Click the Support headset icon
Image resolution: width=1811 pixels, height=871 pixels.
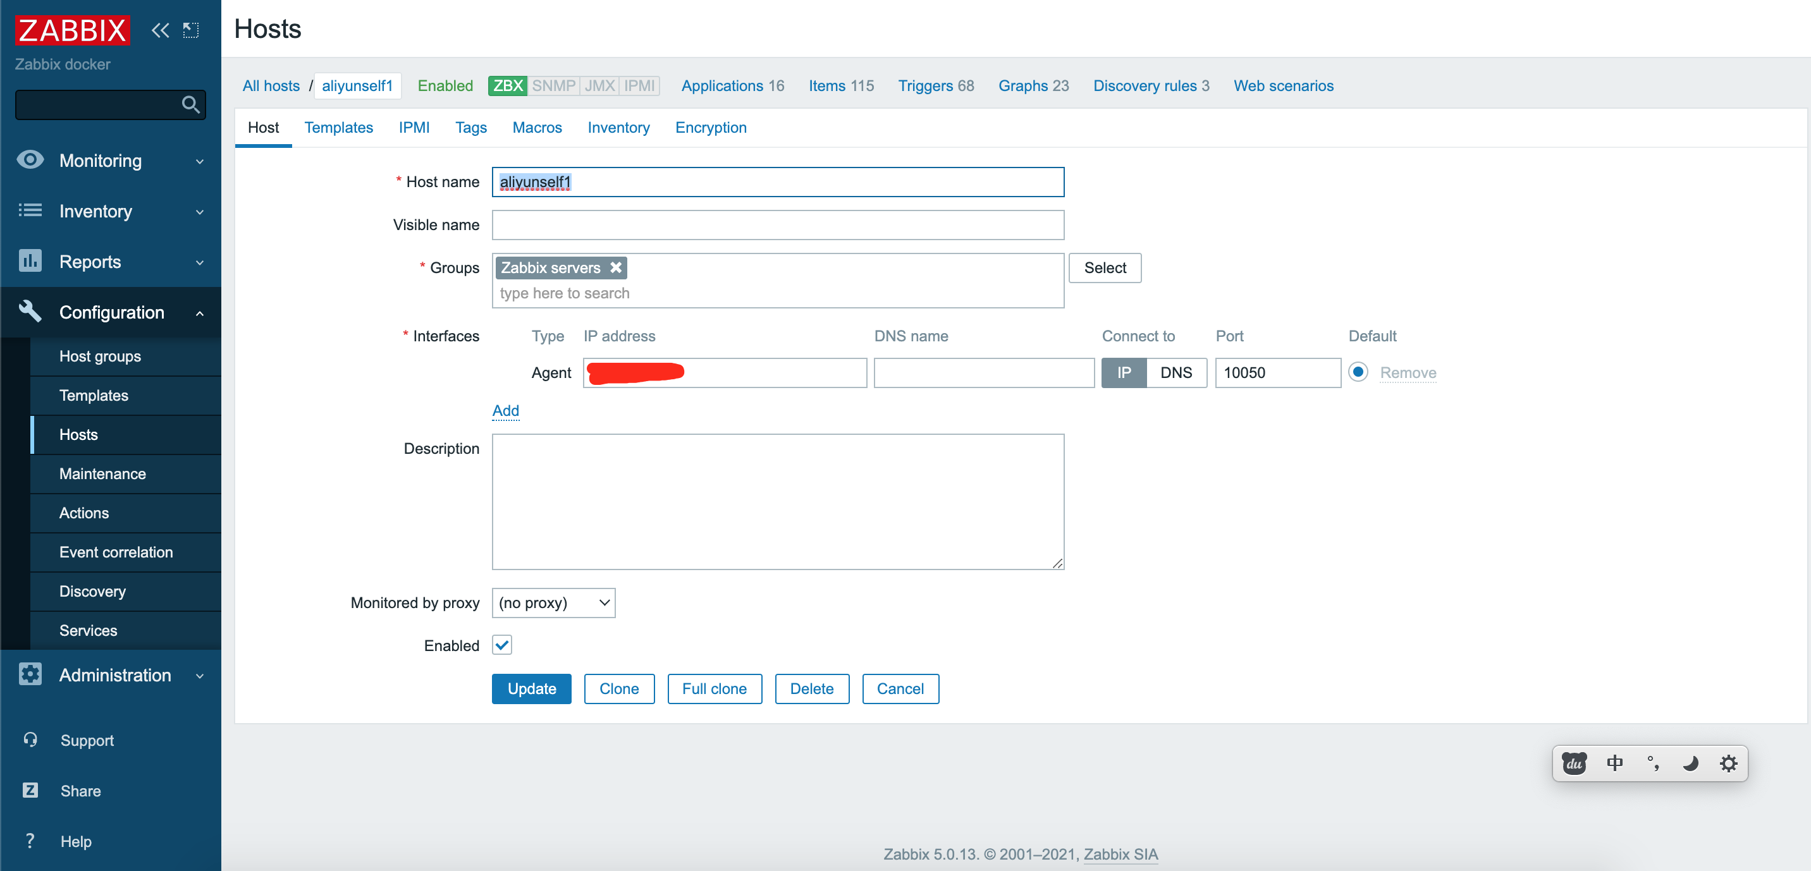tap(30, 740)
